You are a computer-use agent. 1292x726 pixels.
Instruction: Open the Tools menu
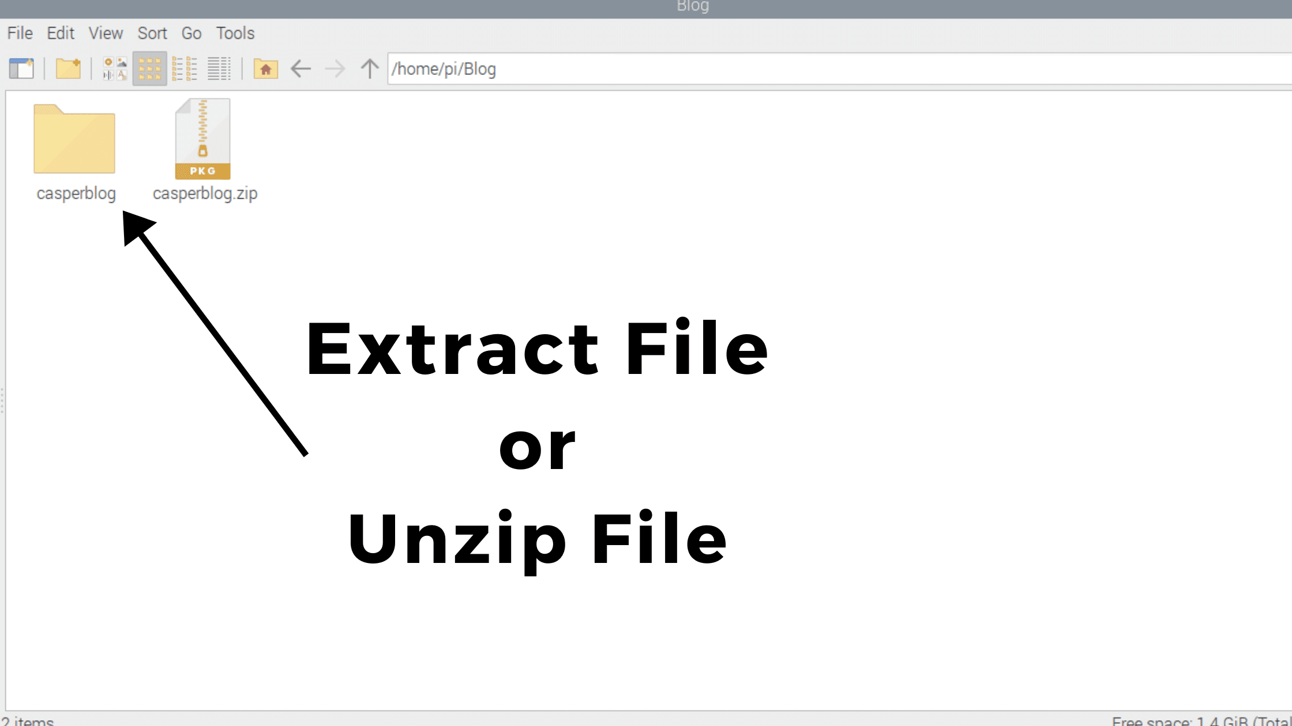pyautogui.click(x=234, y=33)
